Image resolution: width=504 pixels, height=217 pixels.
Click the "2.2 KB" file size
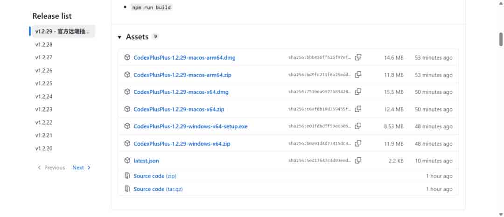(x=396, y=161)
